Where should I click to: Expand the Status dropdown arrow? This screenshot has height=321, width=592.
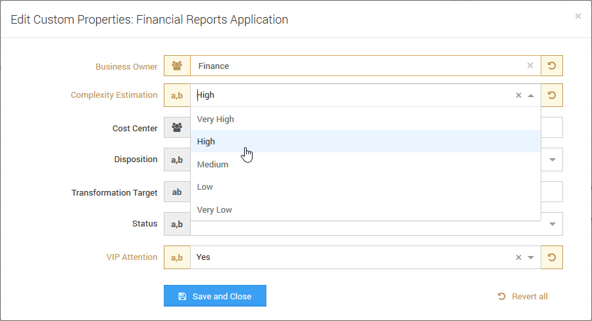(553, 224)
